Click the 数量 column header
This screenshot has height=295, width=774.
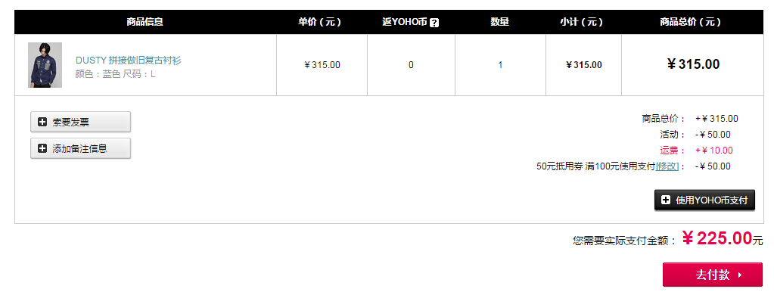(499, 22)
